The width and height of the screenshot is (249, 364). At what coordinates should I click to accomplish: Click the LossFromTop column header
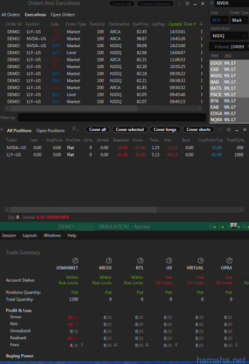click(x=210, y=140)
